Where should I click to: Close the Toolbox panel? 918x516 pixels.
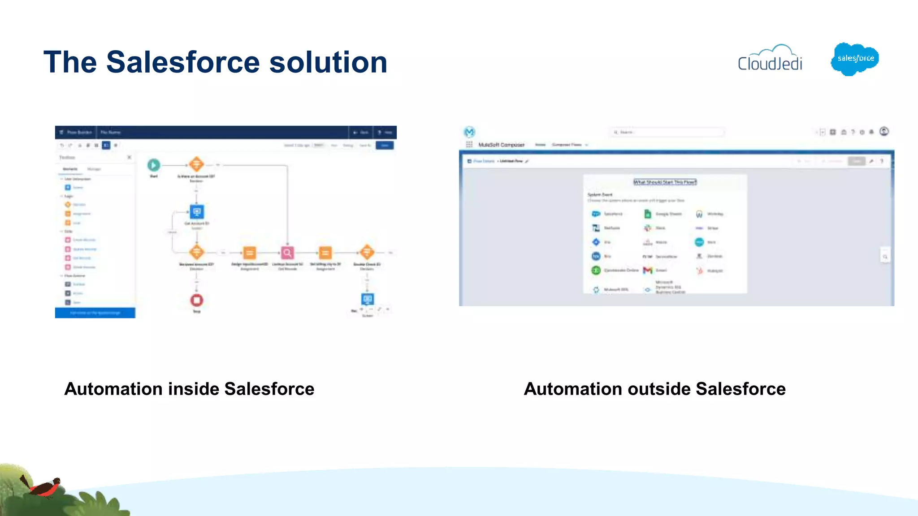click(129, 157)
